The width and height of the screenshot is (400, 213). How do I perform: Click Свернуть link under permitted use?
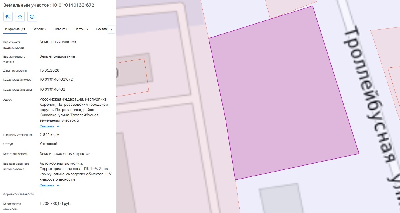coord(47,185)
